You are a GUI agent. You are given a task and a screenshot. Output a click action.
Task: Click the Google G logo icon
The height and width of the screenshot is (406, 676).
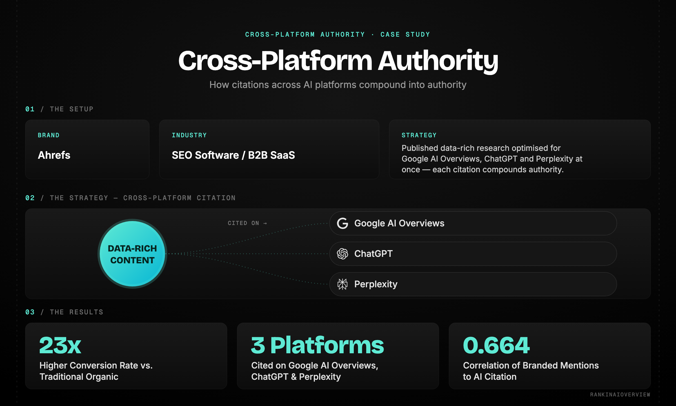343,223
